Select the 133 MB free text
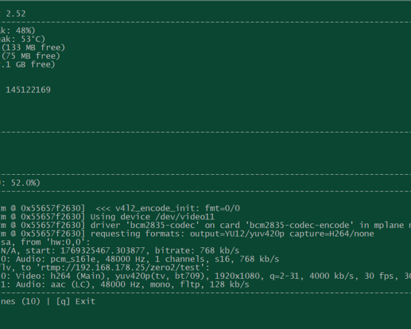The height and width of the screenshot is (329, 411). (33, 47)
